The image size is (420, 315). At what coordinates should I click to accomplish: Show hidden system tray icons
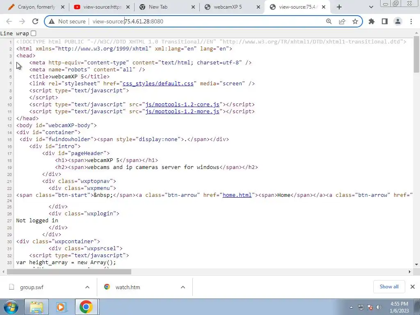(x=351, y=307)
